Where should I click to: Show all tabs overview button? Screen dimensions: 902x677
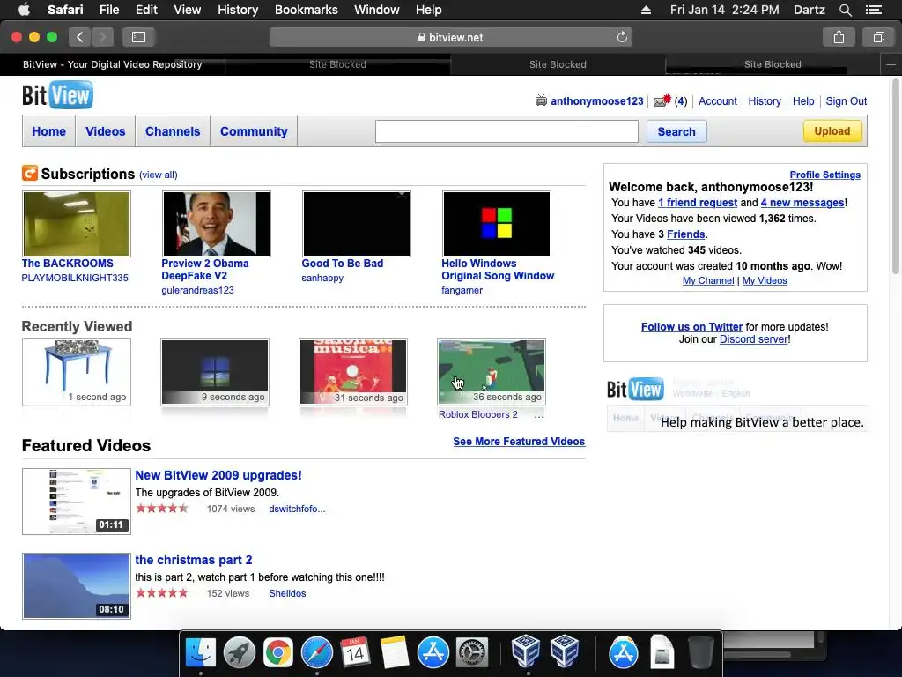[878, 37]
